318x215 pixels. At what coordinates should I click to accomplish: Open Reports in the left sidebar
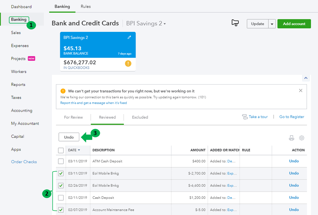18,85
